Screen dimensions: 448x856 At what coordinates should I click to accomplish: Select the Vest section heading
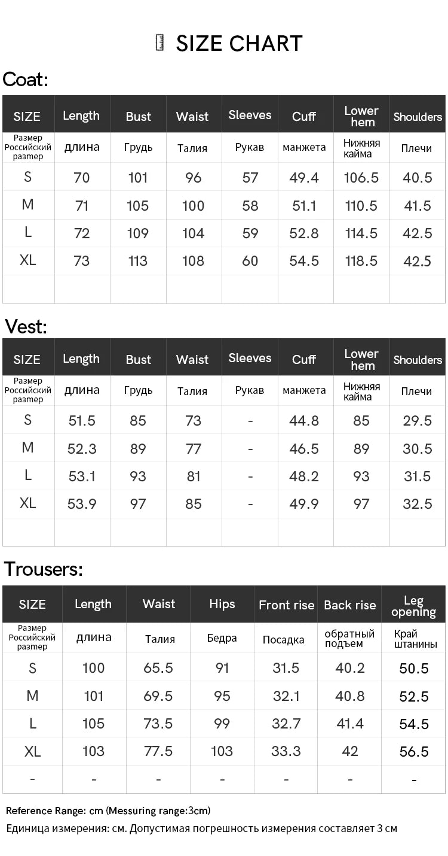point(26,327)
